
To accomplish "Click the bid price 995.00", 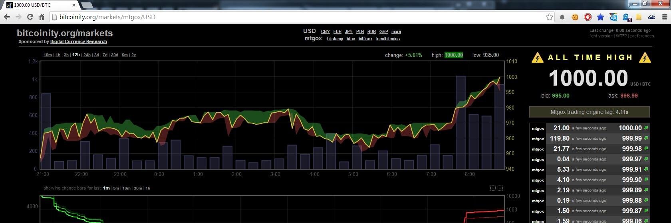I will point(561,96).
